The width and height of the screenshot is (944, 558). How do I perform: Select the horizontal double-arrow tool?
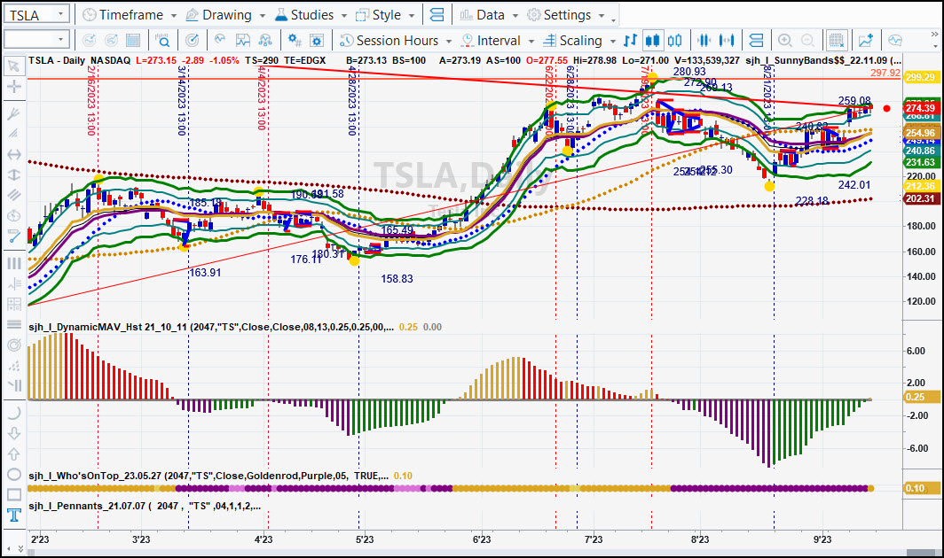(x=13, y=154)
